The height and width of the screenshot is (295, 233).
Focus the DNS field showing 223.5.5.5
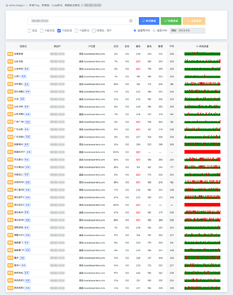187,31
